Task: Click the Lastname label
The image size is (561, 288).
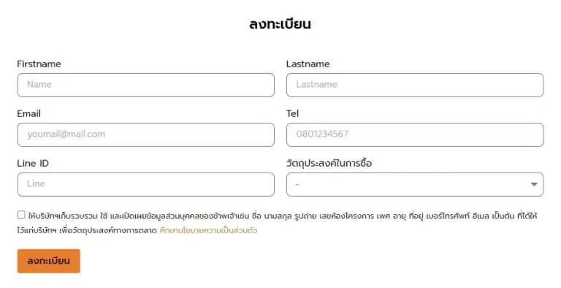Action: tap(308, 64)
